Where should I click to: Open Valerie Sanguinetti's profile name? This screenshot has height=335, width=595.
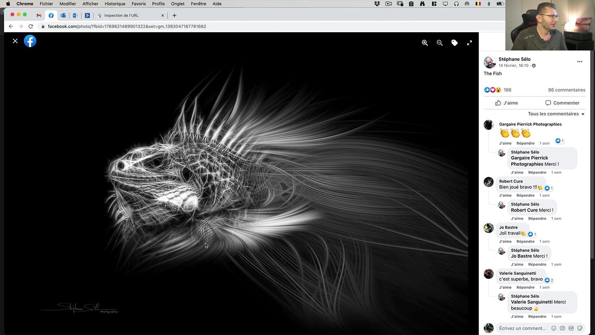(518, 273)
